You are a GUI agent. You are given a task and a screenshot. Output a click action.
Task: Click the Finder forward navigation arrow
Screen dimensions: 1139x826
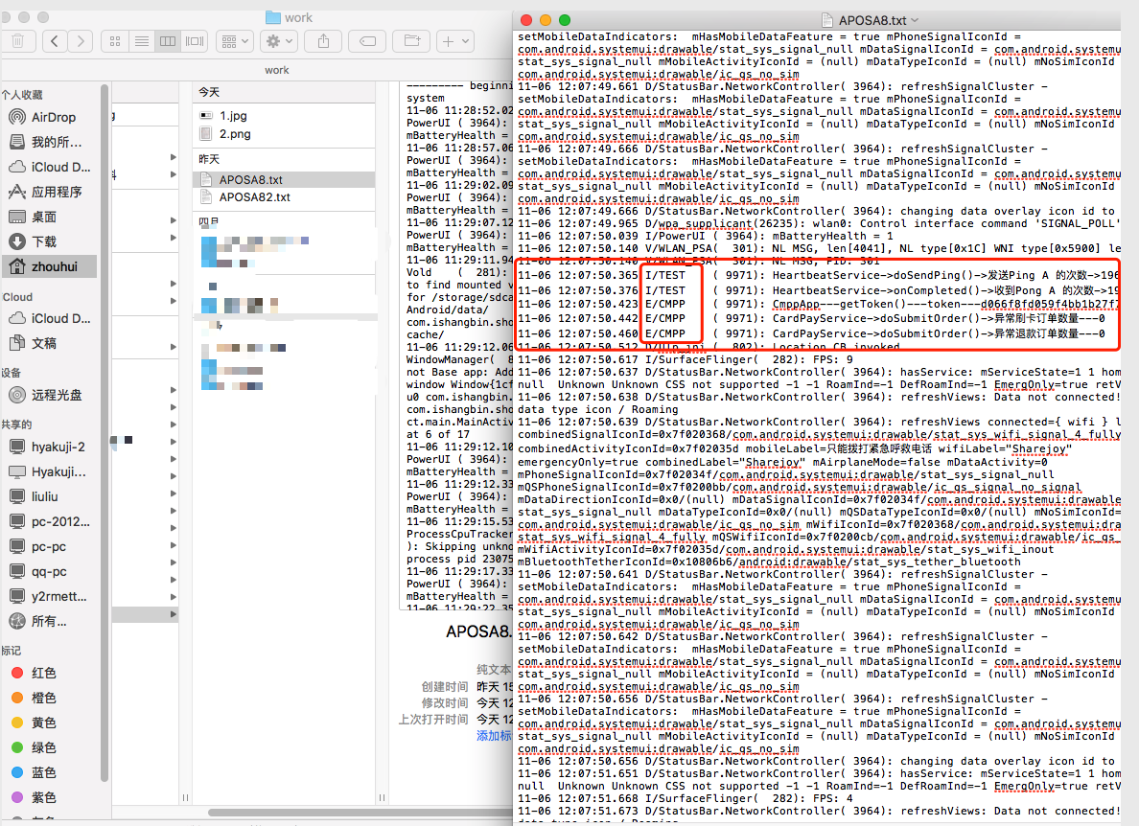click(81, 41)
